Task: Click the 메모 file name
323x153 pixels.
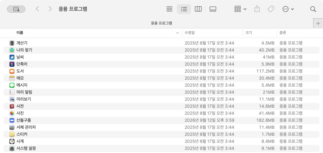Action: tap(20, 78)
